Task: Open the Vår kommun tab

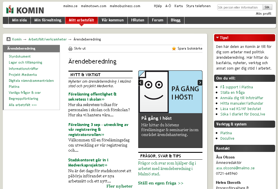Action: (x=113, y=20)
